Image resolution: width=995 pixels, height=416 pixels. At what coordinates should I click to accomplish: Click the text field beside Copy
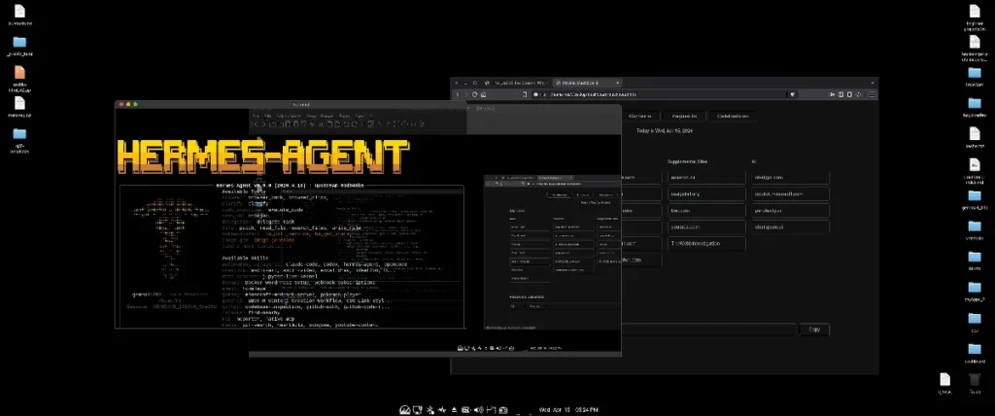(708, 329)
